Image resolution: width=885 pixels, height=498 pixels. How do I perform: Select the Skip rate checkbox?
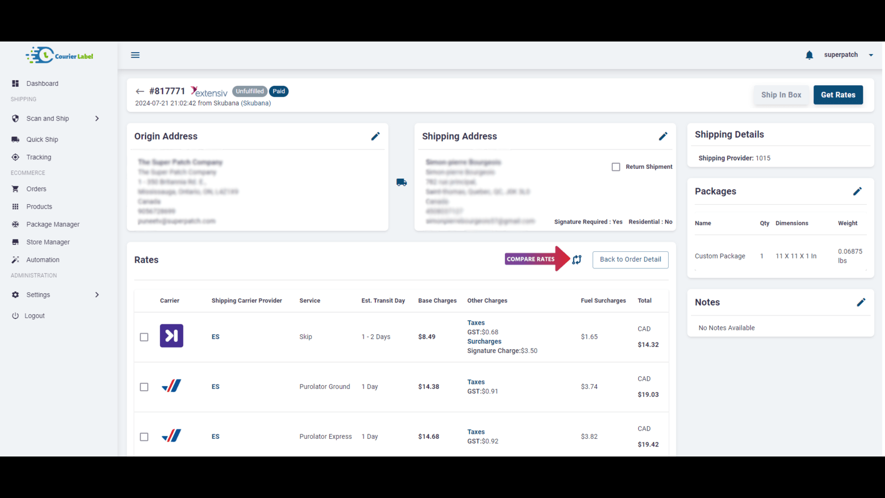144,337
